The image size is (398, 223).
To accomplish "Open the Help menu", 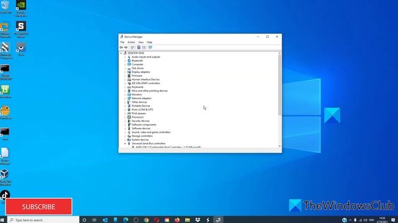I will [149, 42].
